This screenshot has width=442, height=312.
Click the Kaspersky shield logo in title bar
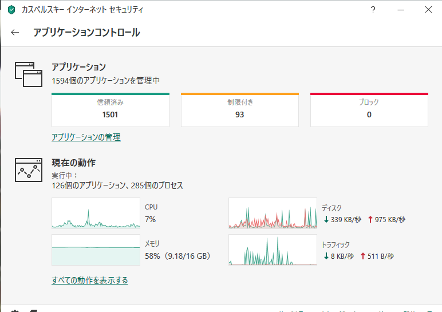[11, 10]
